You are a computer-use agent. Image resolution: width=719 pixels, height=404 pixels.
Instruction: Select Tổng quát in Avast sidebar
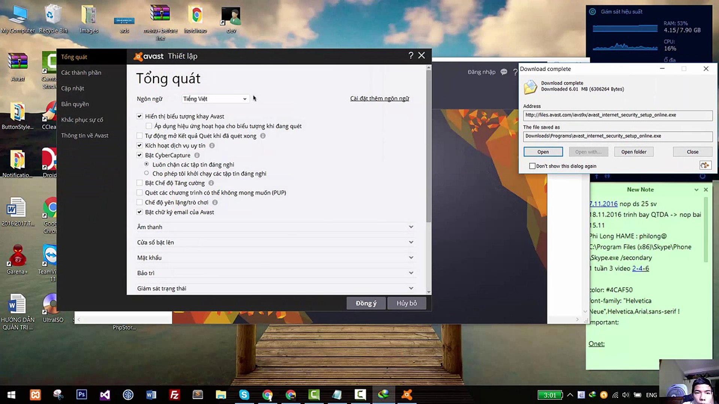[92, 57]
